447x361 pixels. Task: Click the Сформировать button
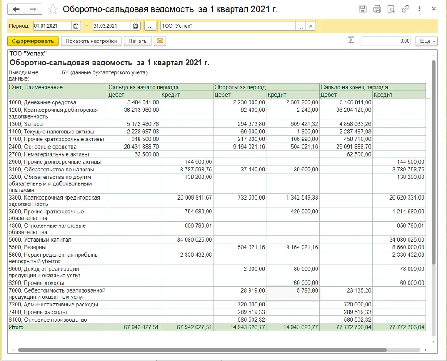click(33, 41)
